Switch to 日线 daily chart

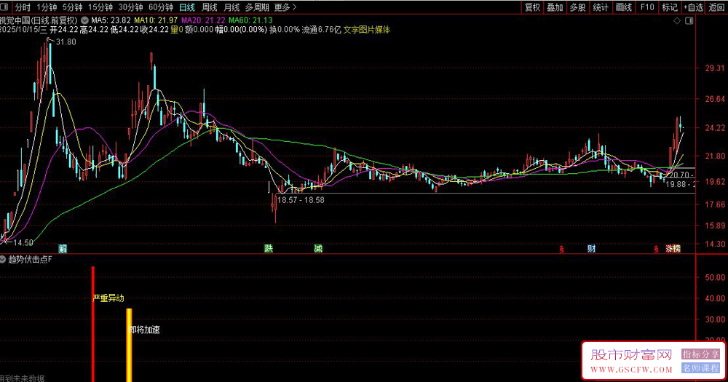point(187,7)
